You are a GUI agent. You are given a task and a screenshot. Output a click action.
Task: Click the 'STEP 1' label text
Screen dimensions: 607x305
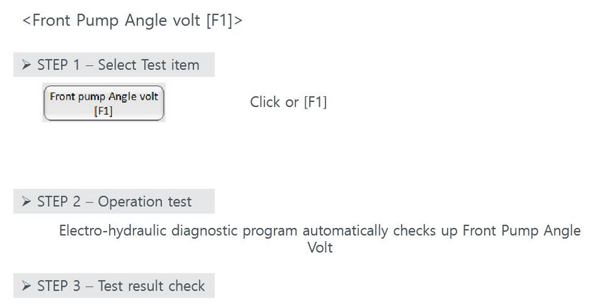click(58, 65)
